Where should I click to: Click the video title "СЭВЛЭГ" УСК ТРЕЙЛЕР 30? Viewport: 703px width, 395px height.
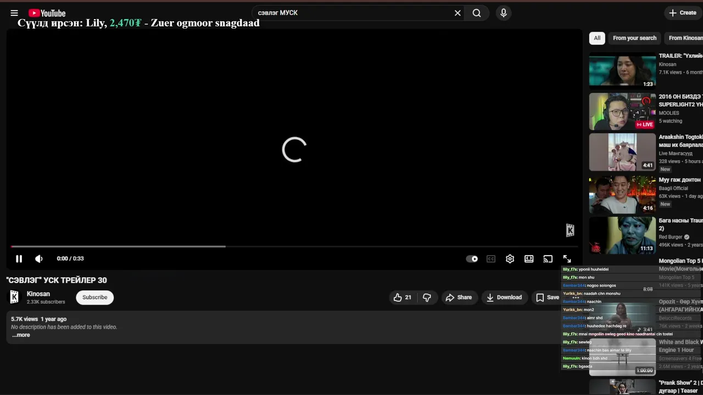(x=57, y=280)
